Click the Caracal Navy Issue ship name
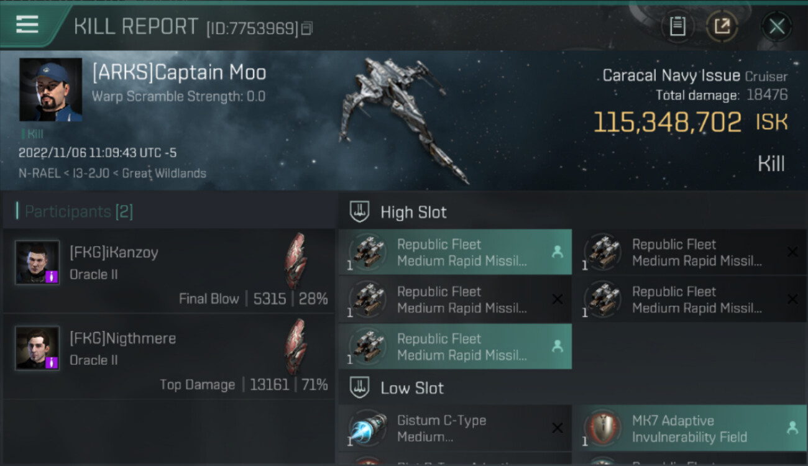 (x=671, y=76)
